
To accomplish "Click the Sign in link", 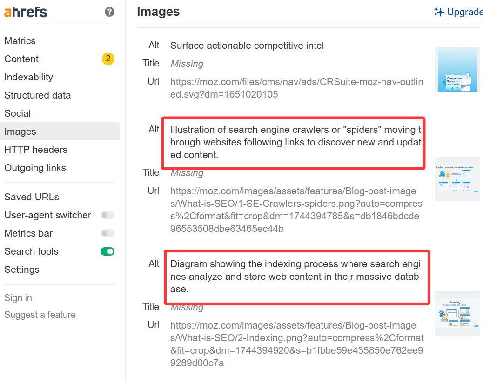I will coord(18,298).
